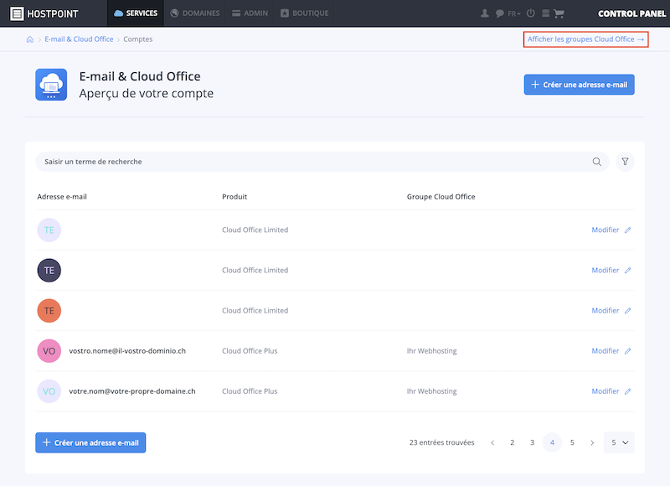Click E-mail & Cloud Office breadcrumb link

(x=79, y=39)
